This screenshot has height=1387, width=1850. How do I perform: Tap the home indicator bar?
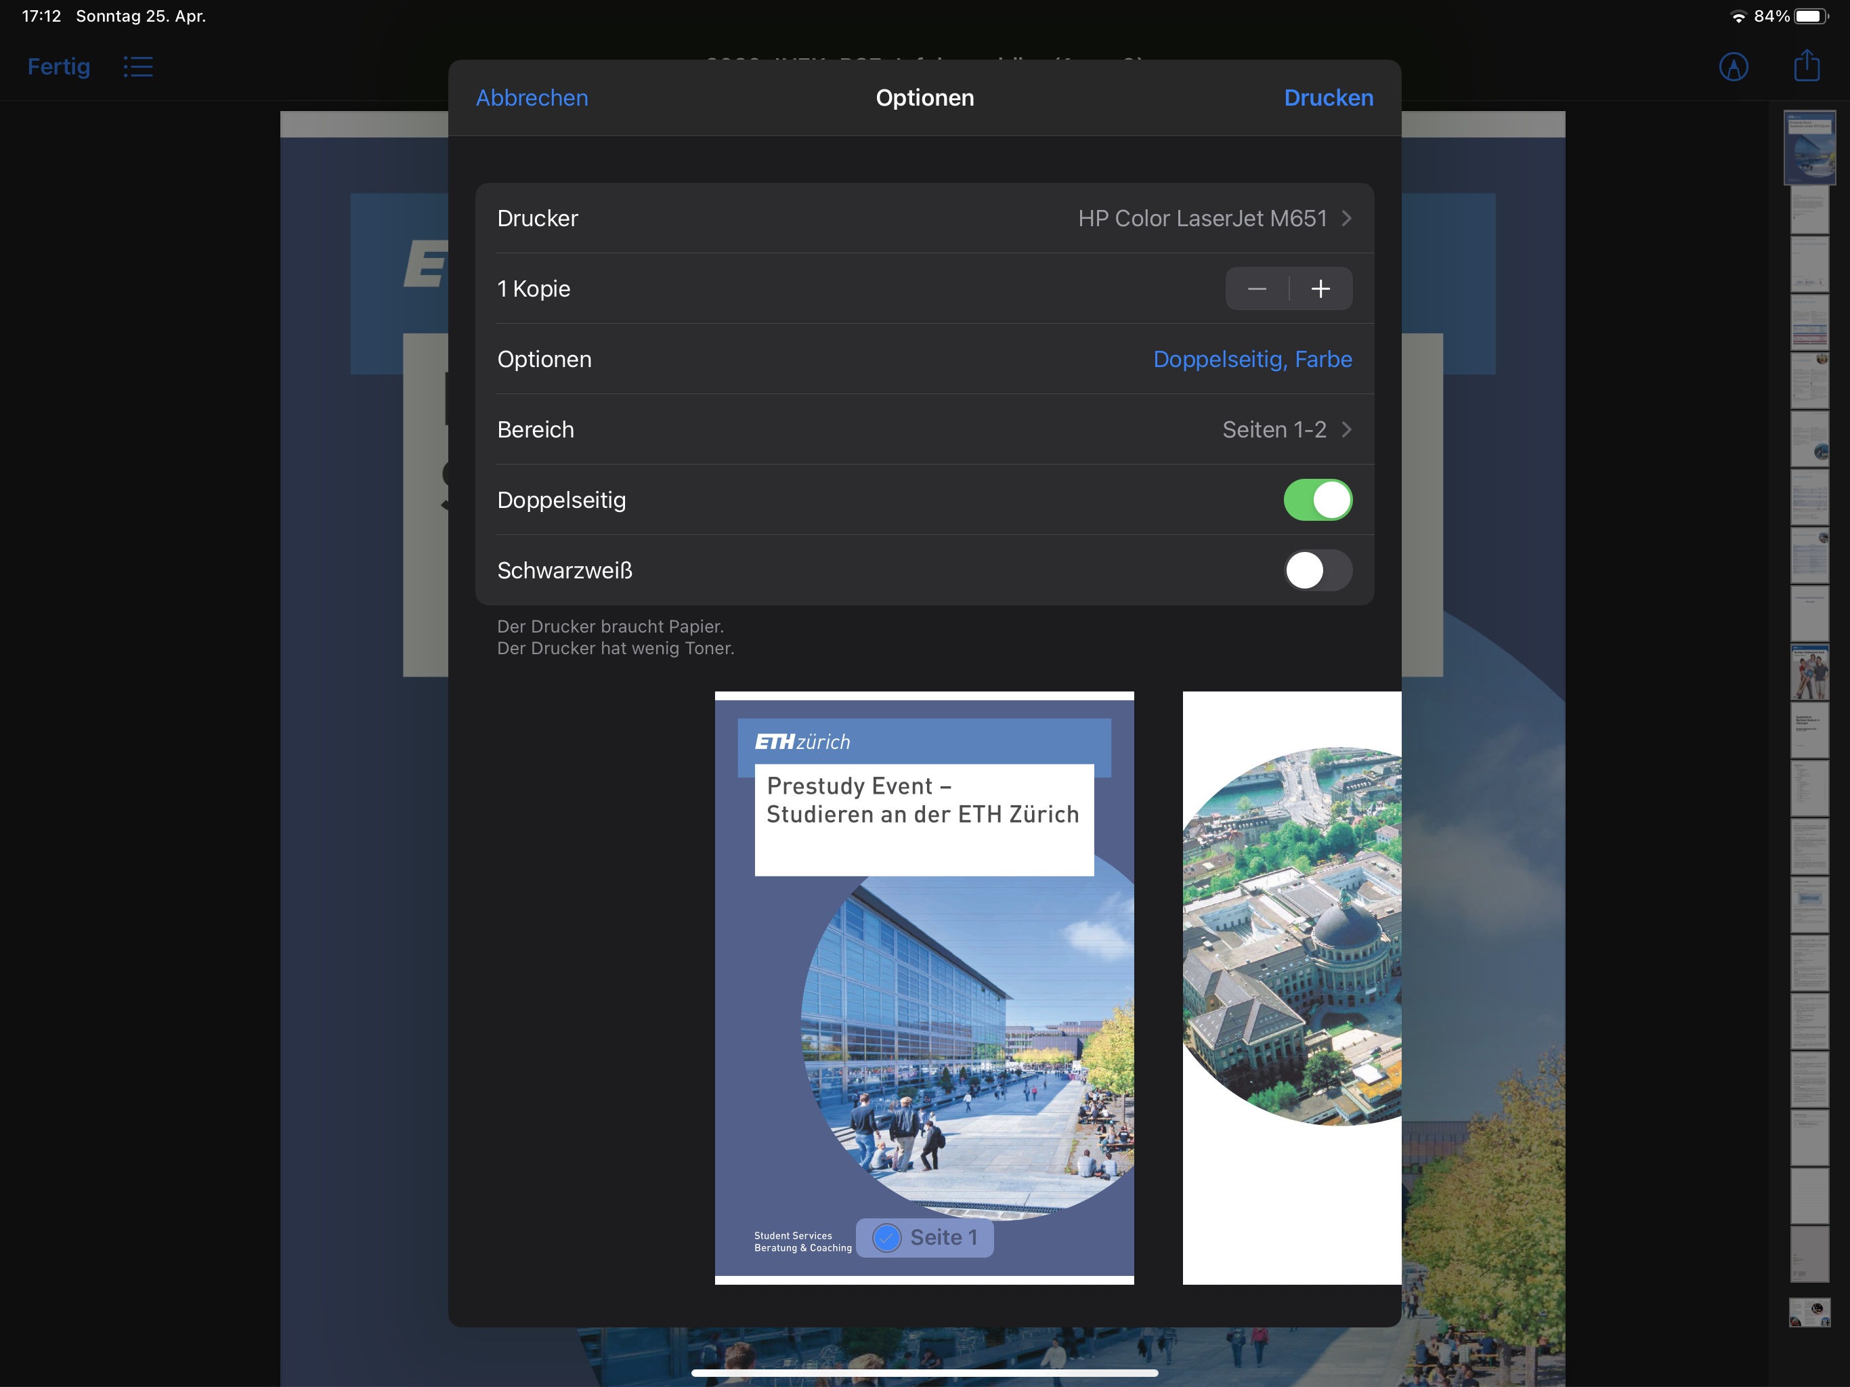(925, 1373)
